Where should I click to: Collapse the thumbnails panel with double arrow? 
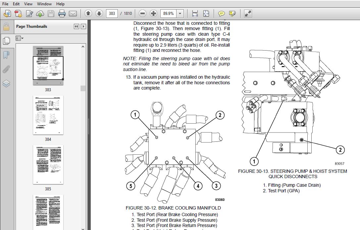(x=77, y=26)
